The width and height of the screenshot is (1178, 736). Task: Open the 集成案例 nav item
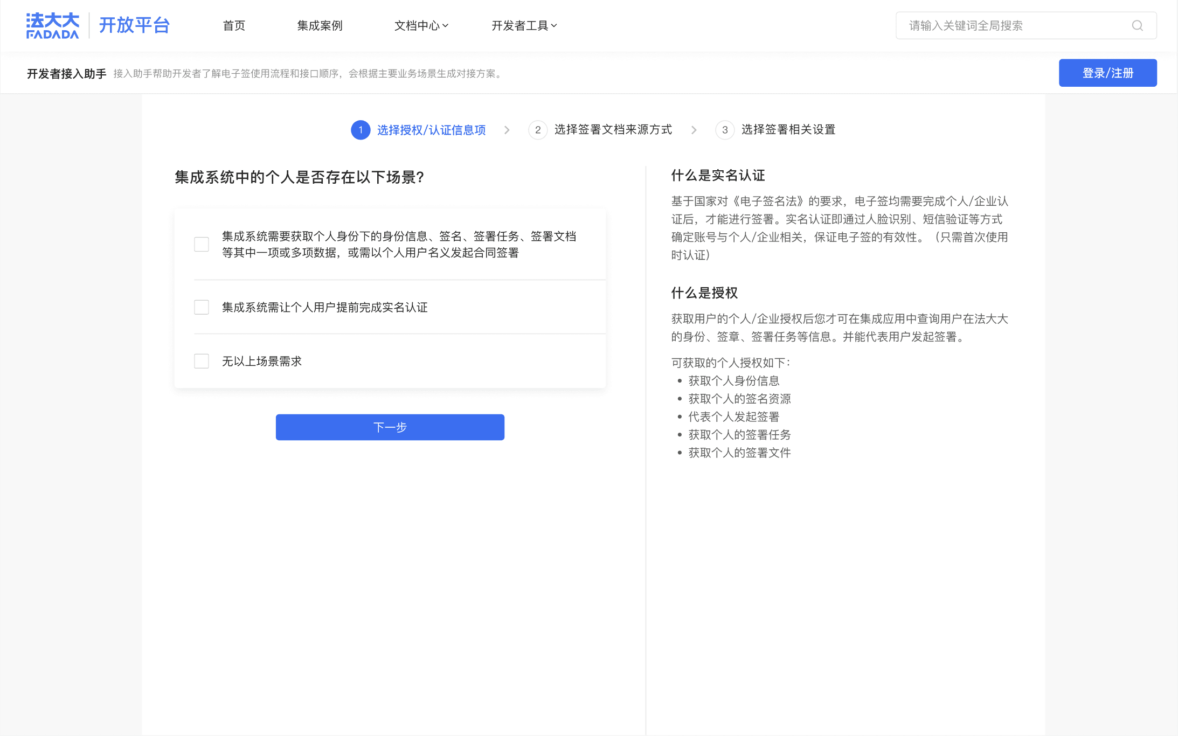click(320, 25)
